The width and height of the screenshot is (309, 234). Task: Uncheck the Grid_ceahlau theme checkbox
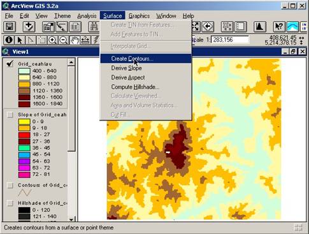click(x=10, y=64)
